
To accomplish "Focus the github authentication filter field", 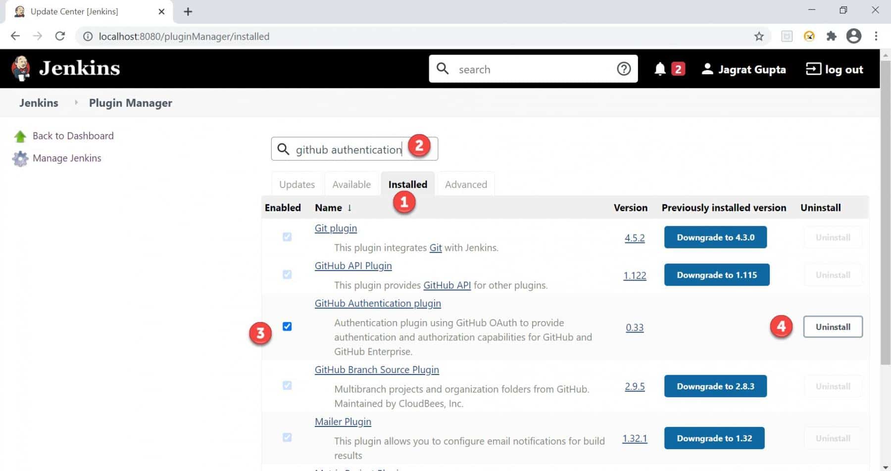I will click(x=354, y=149).
